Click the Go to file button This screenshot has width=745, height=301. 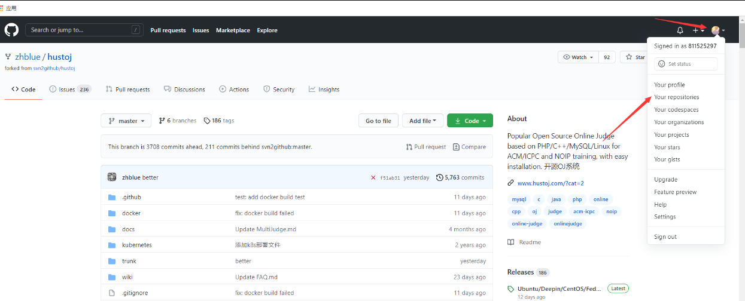tap(378, 121)
